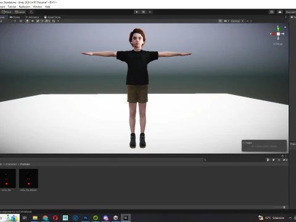Screen dimensions: 296x222
Task: Click the green Y axis on the scene gizmo
Action: click(278, 28)
